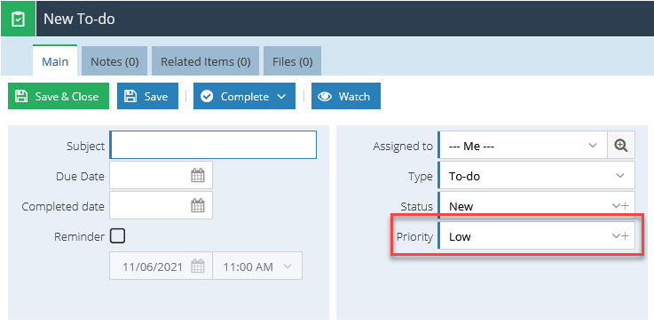Screen dimensions: 654x326
Task: Click the clipboard To-do icon in header
Action: pos(18,20)
